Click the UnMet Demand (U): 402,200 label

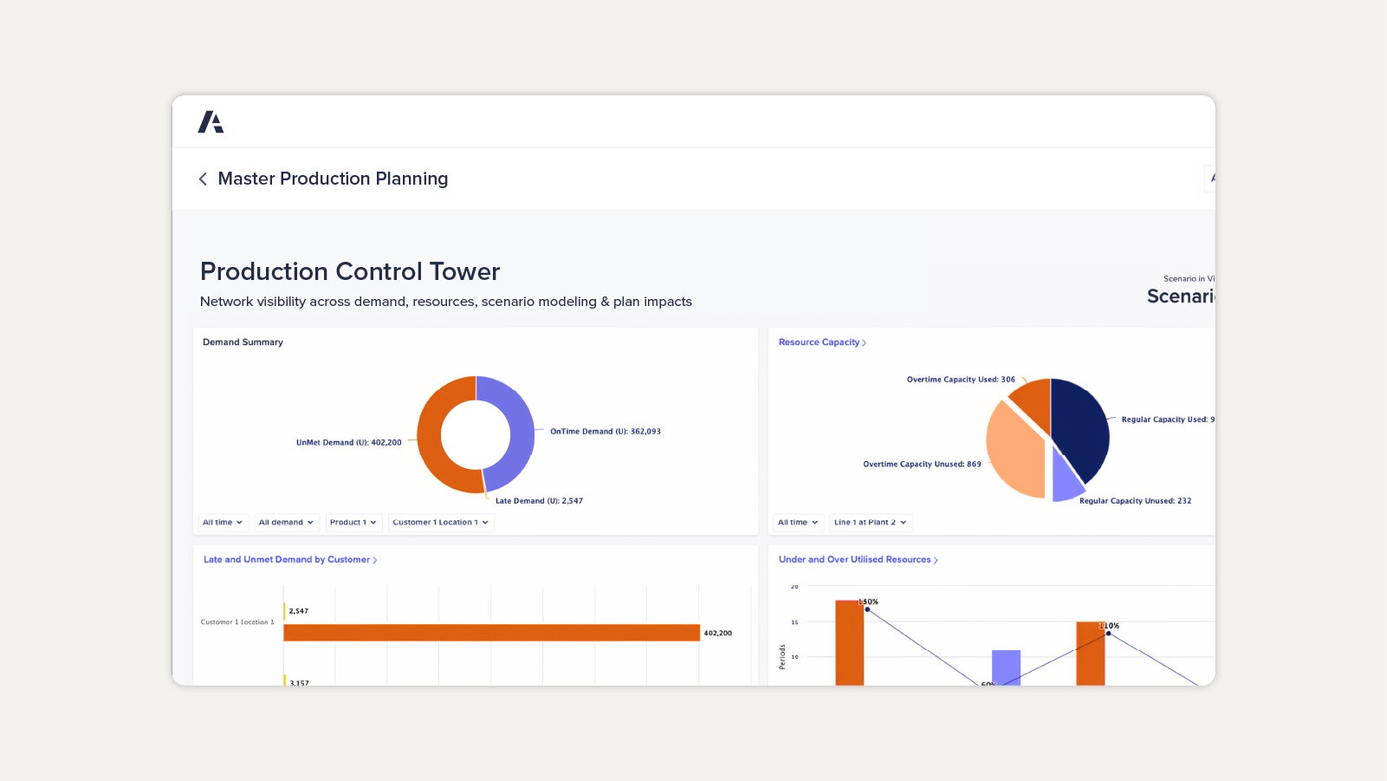pyautogui.click(x=348, y=443)
